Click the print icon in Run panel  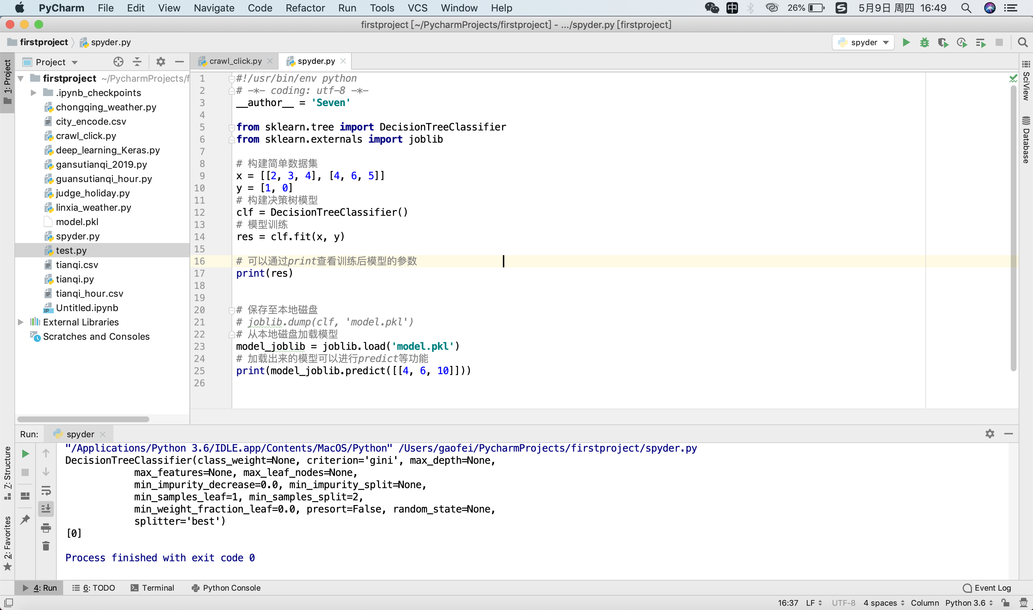(x=46, y=527)
